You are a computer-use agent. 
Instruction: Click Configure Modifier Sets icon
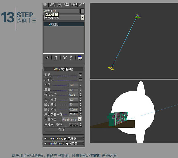80,58
